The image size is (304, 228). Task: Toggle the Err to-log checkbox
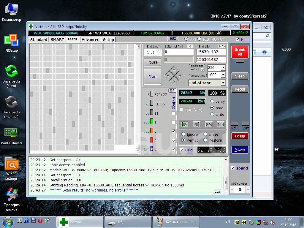pyautogui.click(x=173, y=149)
